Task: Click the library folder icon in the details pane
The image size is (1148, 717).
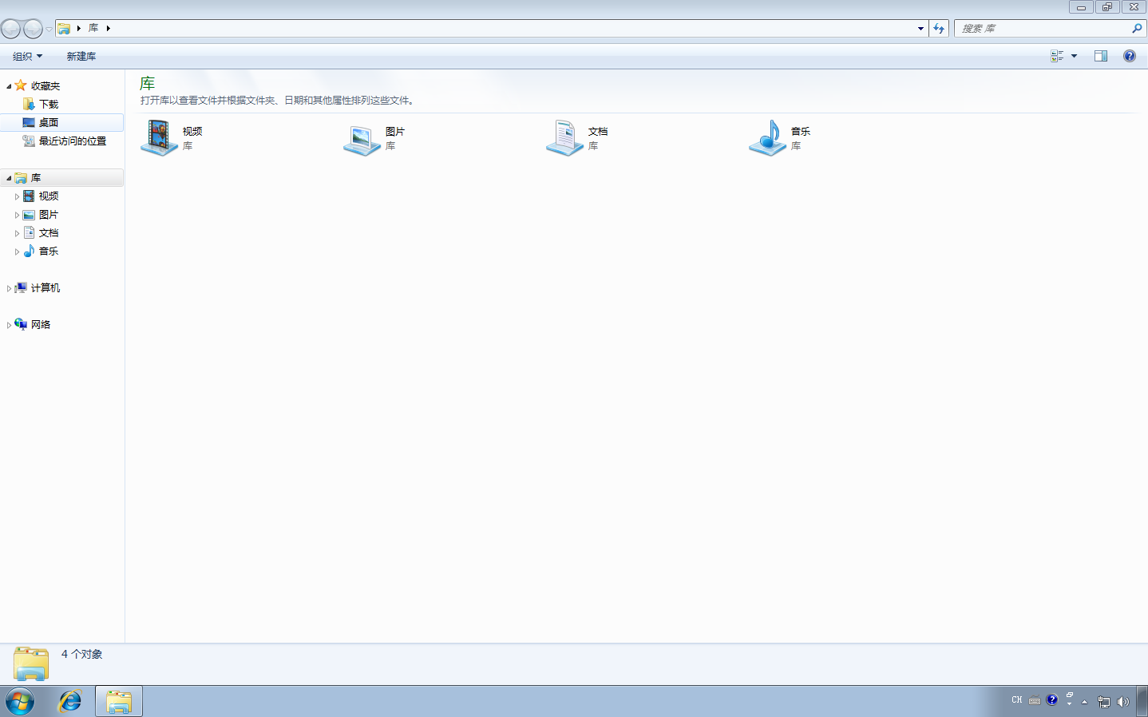Action: [x=31, y=664]
